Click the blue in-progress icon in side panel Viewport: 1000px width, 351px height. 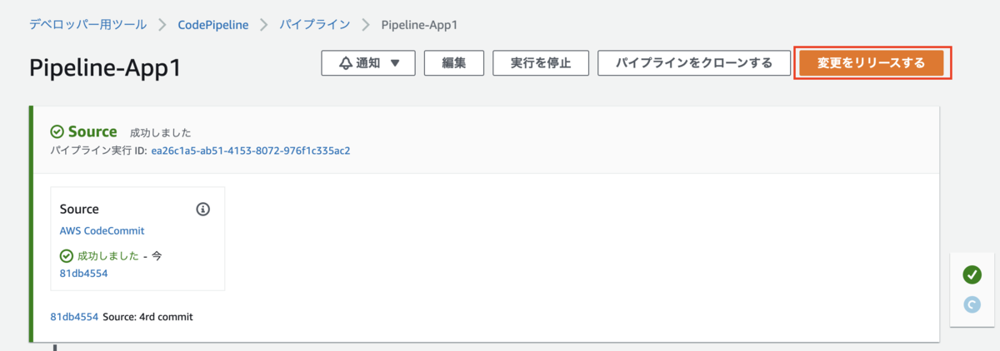(x=972, y=305)
